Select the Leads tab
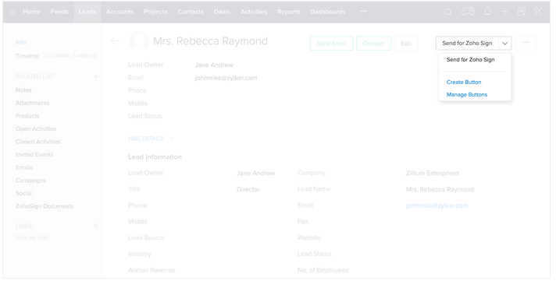 click(x=87, y=12)
